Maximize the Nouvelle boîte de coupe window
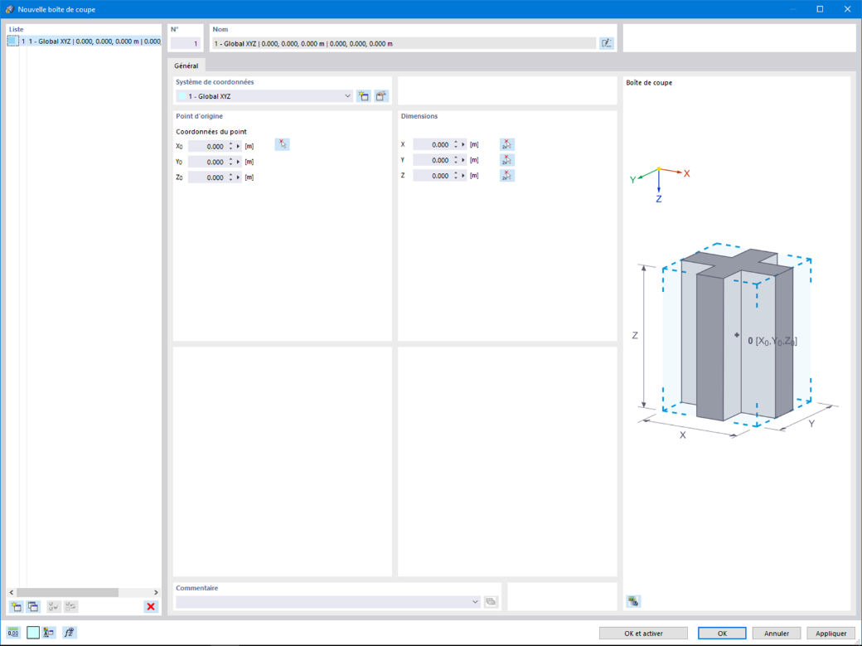 [820, 9]
